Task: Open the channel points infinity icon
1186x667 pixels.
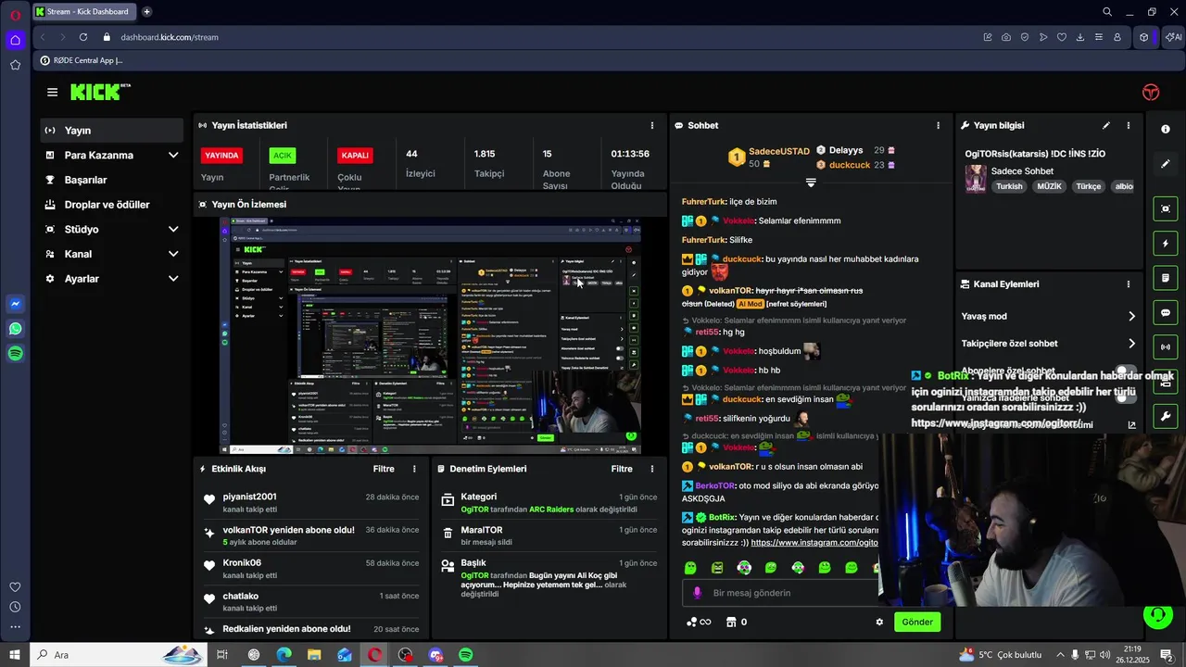Action: (699, 622)
